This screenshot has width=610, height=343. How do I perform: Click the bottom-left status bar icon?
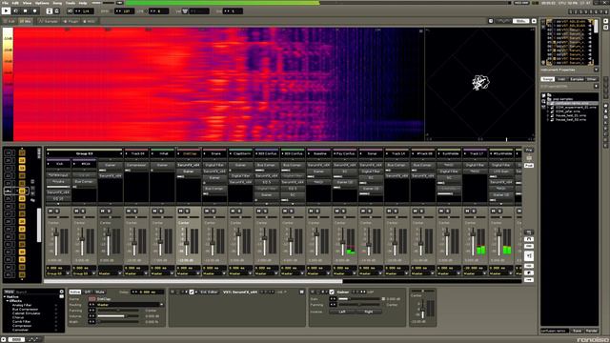pyautogui.click(x=4, y=339)
